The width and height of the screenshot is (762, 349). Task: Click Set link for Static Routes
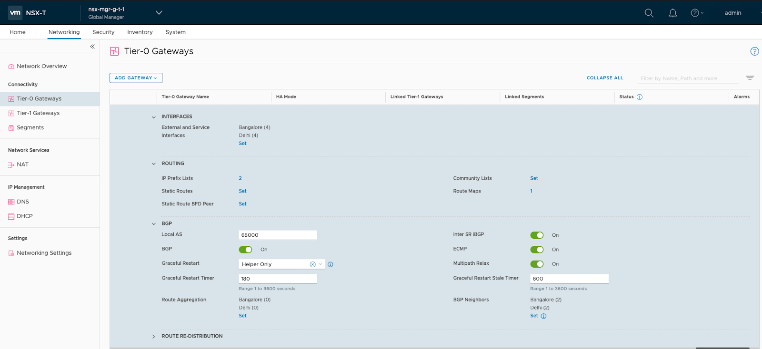point(242,191)
